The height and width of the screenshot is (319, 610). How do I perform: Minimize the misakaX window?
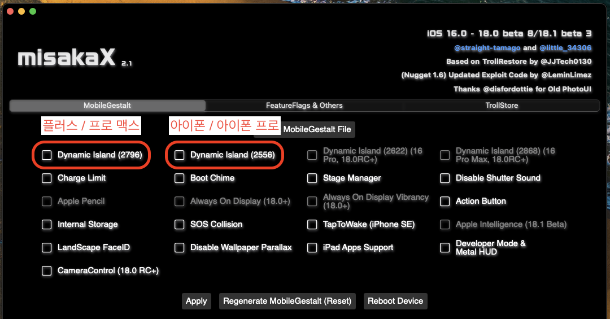point(21,11)
